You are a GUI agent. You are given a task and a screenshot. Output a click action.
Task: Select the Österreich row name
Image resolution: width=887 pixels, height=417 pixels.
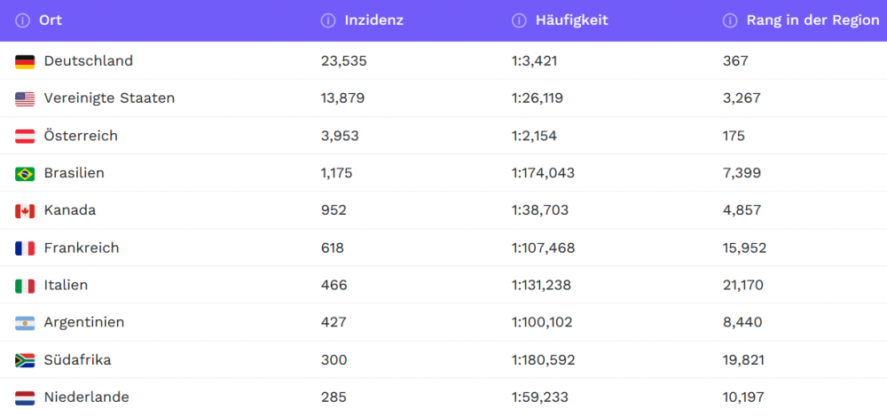coord(81,136)
